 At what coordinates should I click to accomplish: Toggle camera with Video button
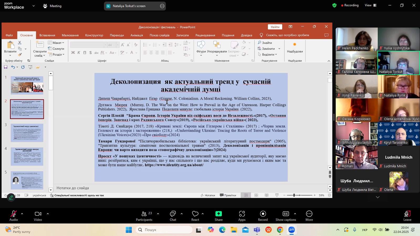tap(38, 214)
